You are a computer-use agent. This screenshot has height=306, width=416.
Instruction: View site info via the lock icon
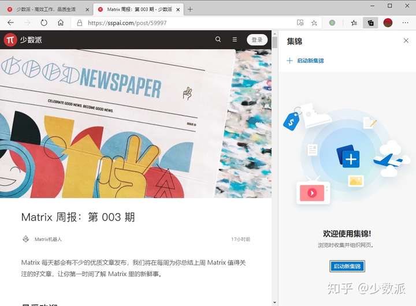(x=79, y=23)
